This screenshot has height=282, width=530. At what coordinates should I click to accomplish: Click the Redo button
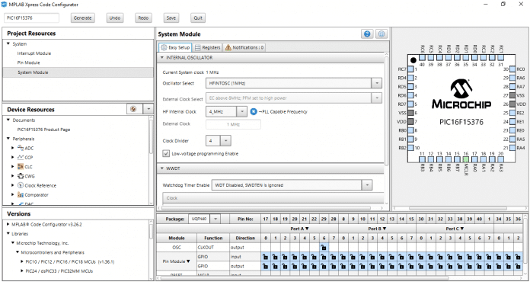click(143, 18)
